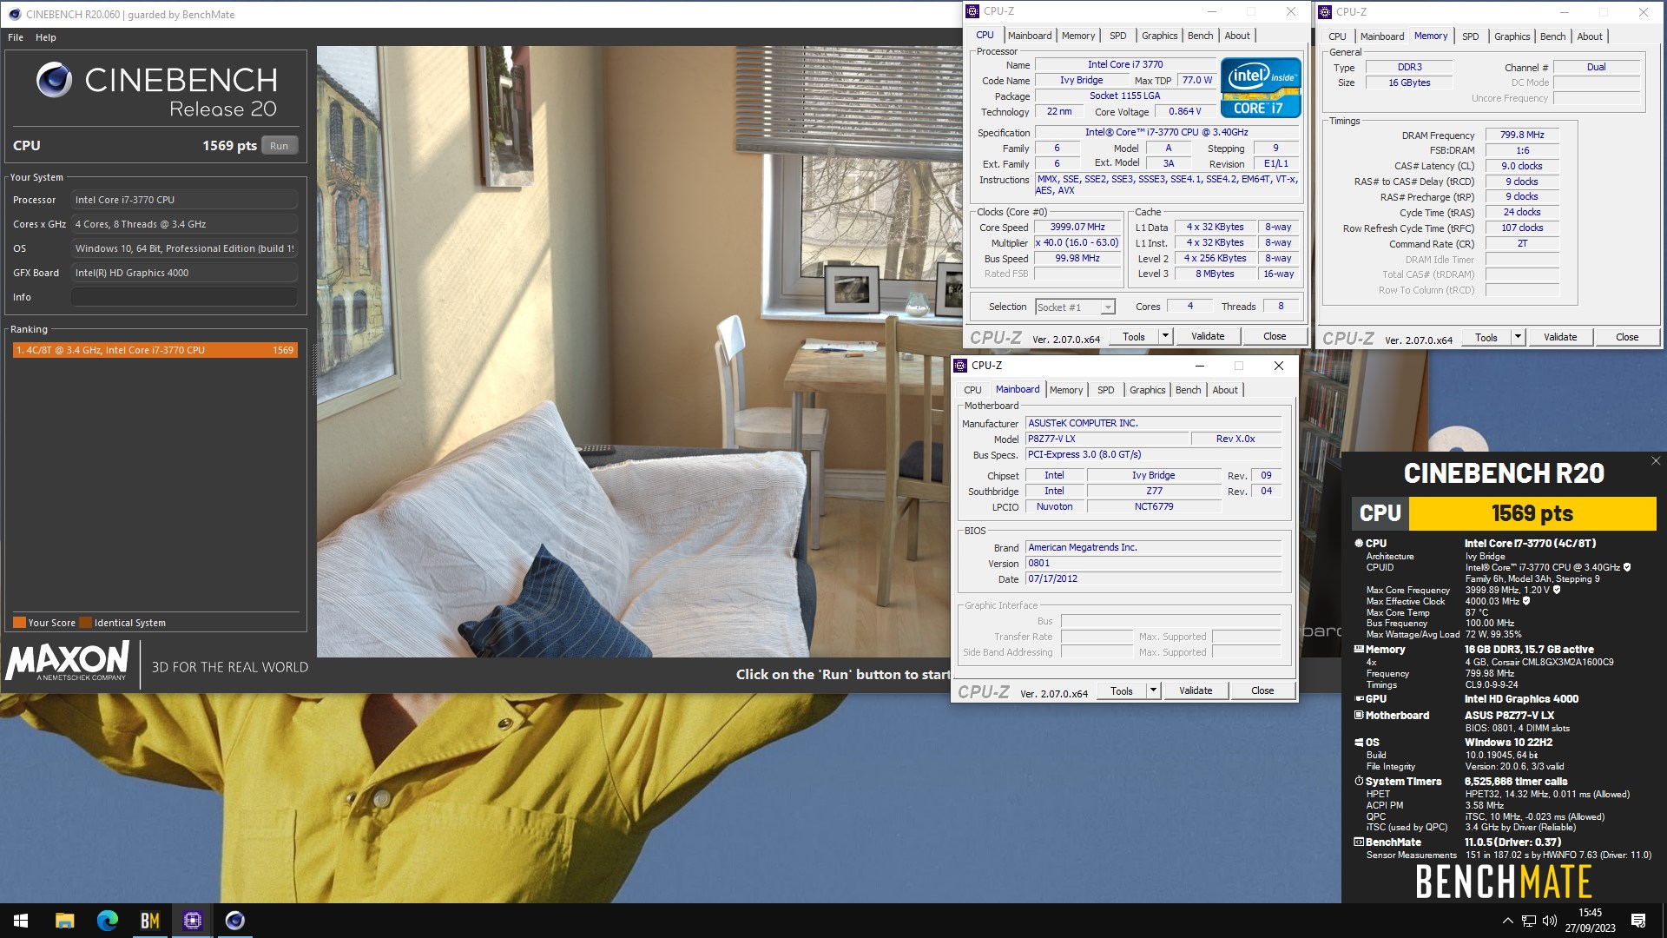
Task: Click the MAXON logo at bottom left
Action: click(68, 661)
